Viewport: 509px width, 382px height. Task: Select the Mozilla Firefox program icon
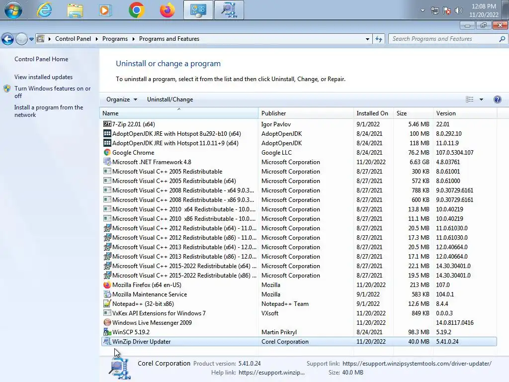[107, 285]
